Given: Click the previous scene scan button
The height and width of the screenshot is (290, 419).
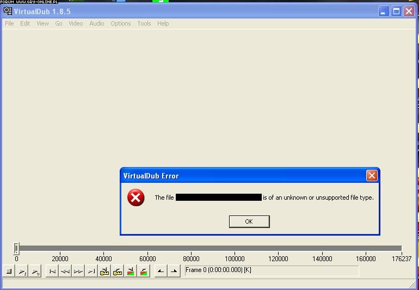Looking at the screenshot, I should tap(131, 271).
